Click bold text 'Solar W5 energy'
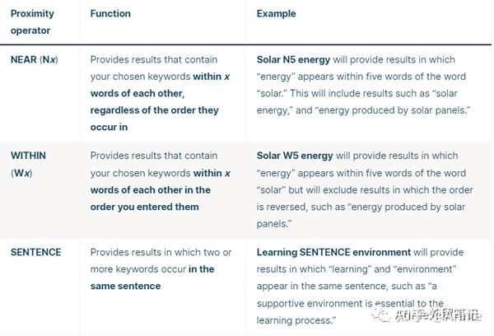This screenshot has width=494, height=336. [295, 156]
